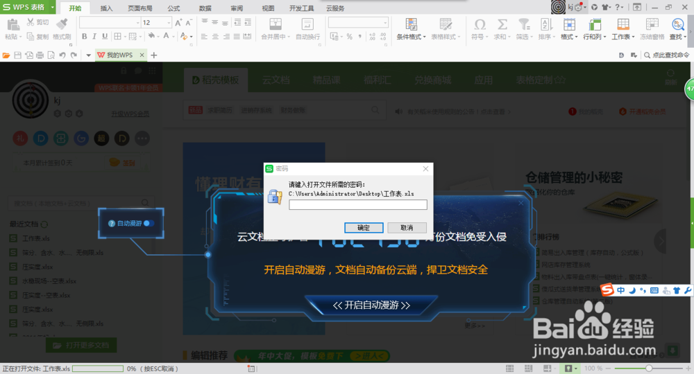This screenshot has width=694, height=374.
Task: Click the plus icon to add new tab
Action: pos(154,55)
